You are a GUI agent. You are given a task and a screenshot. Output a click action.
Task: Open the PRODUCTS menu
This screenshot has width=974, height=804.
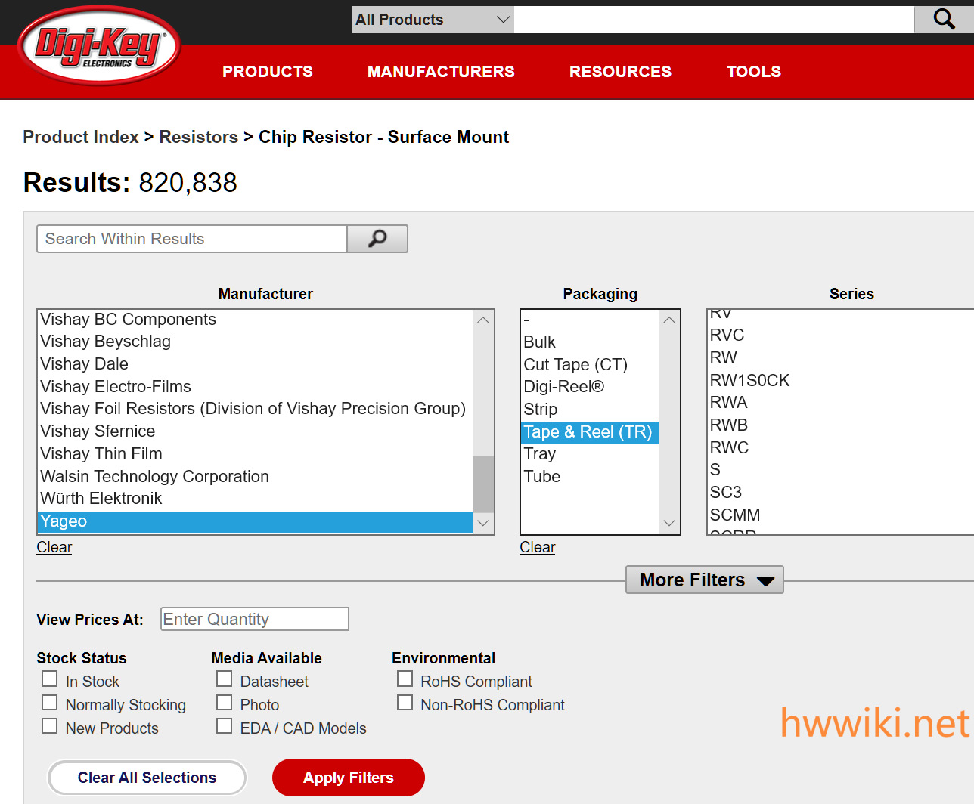(x=267, y=72)
